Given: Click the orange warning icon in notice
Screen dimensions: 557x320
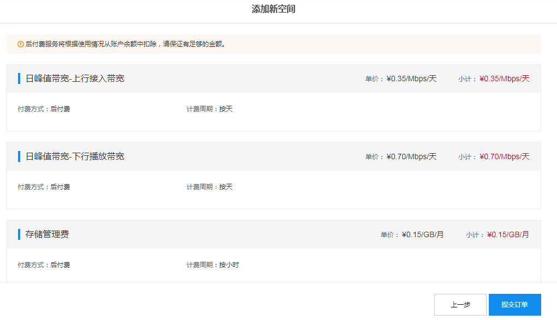Looking at the screenshot, I should click(21, 44).
